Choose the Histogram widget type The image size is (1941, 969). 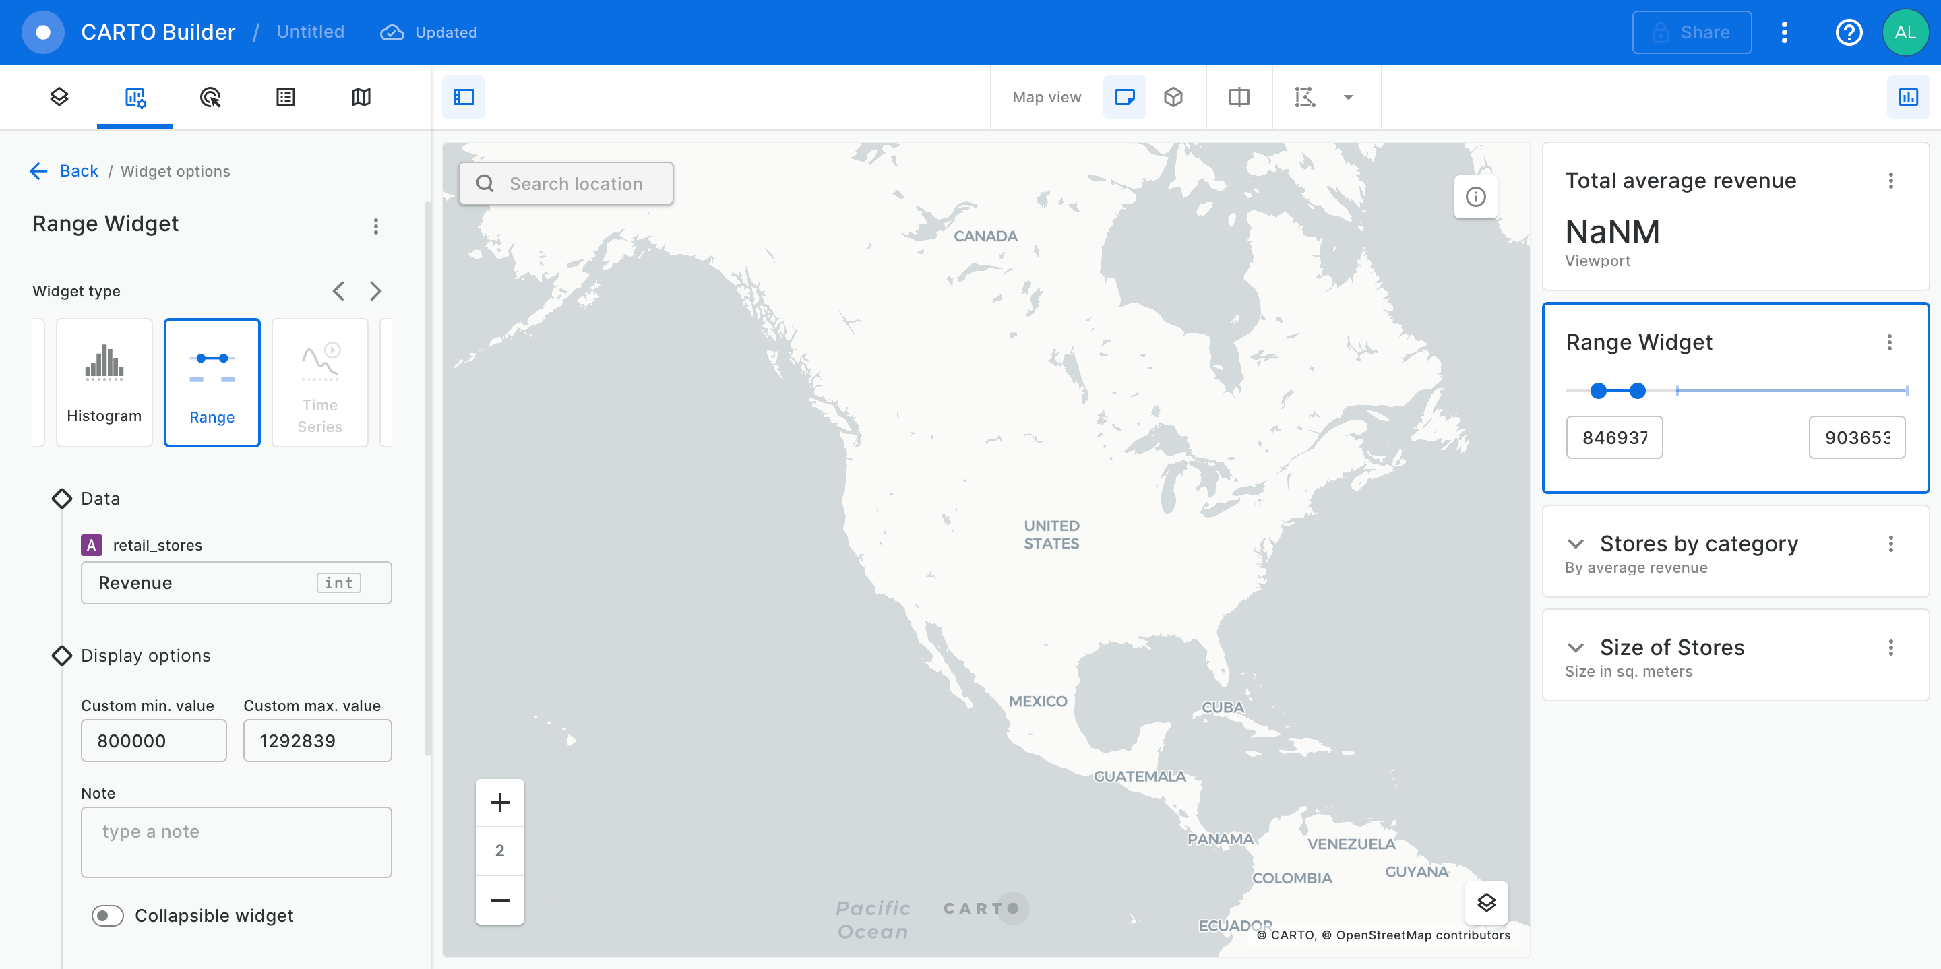click(x=104, y=383)
